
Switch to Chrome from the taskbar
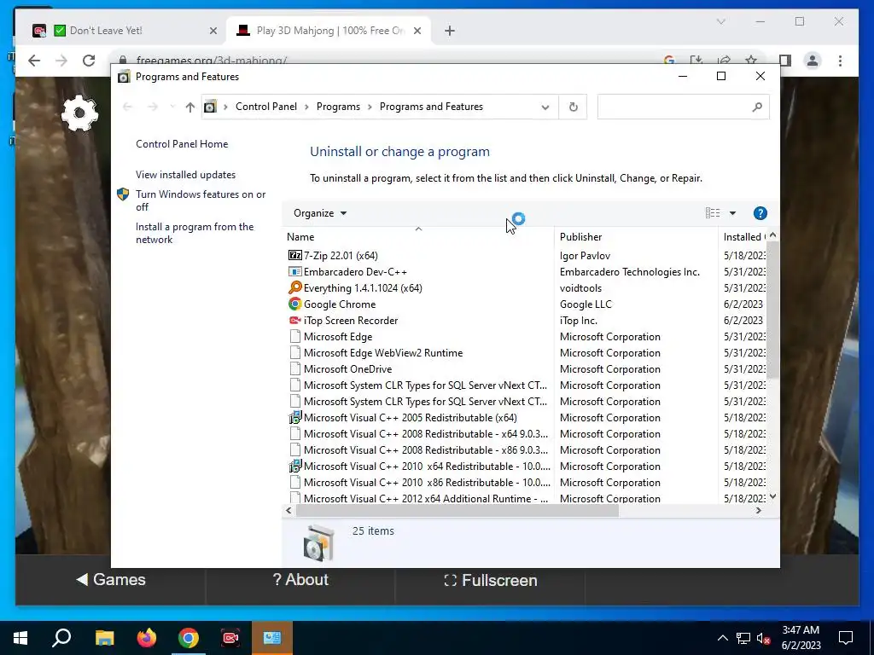coord(189,638)
